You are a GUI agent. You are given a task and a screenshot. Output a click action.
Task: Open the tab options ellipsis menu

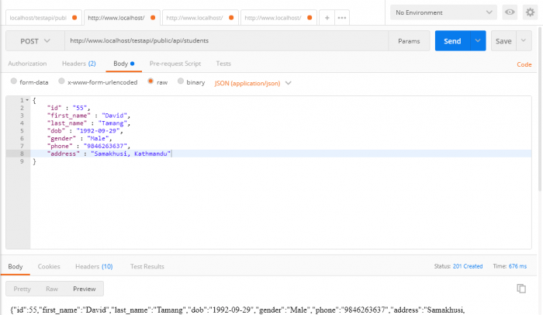[x=342, y=18]
